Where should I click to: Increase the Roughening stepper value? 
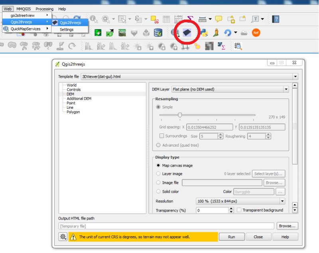[x=268, y=135]
